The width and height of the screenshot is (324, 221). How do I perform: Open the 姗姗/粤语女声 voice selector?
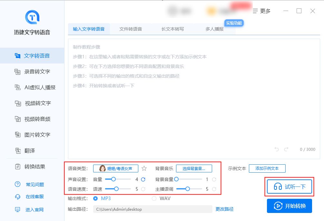coord(116,168)
